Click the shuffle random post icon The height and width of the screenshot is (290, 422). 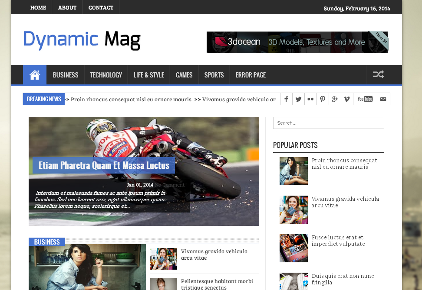click(378, 75)
